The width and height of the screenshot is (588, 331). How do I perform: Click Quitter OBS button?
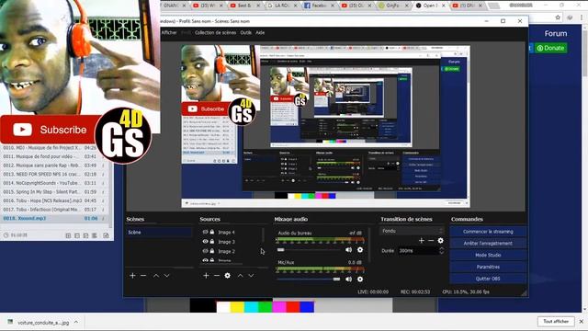coord(488,279)
